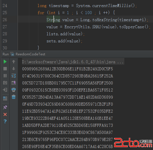Click the toHexString method call
Image resolution: width=153 pixels, height=150 pixels.
(104, 20)
